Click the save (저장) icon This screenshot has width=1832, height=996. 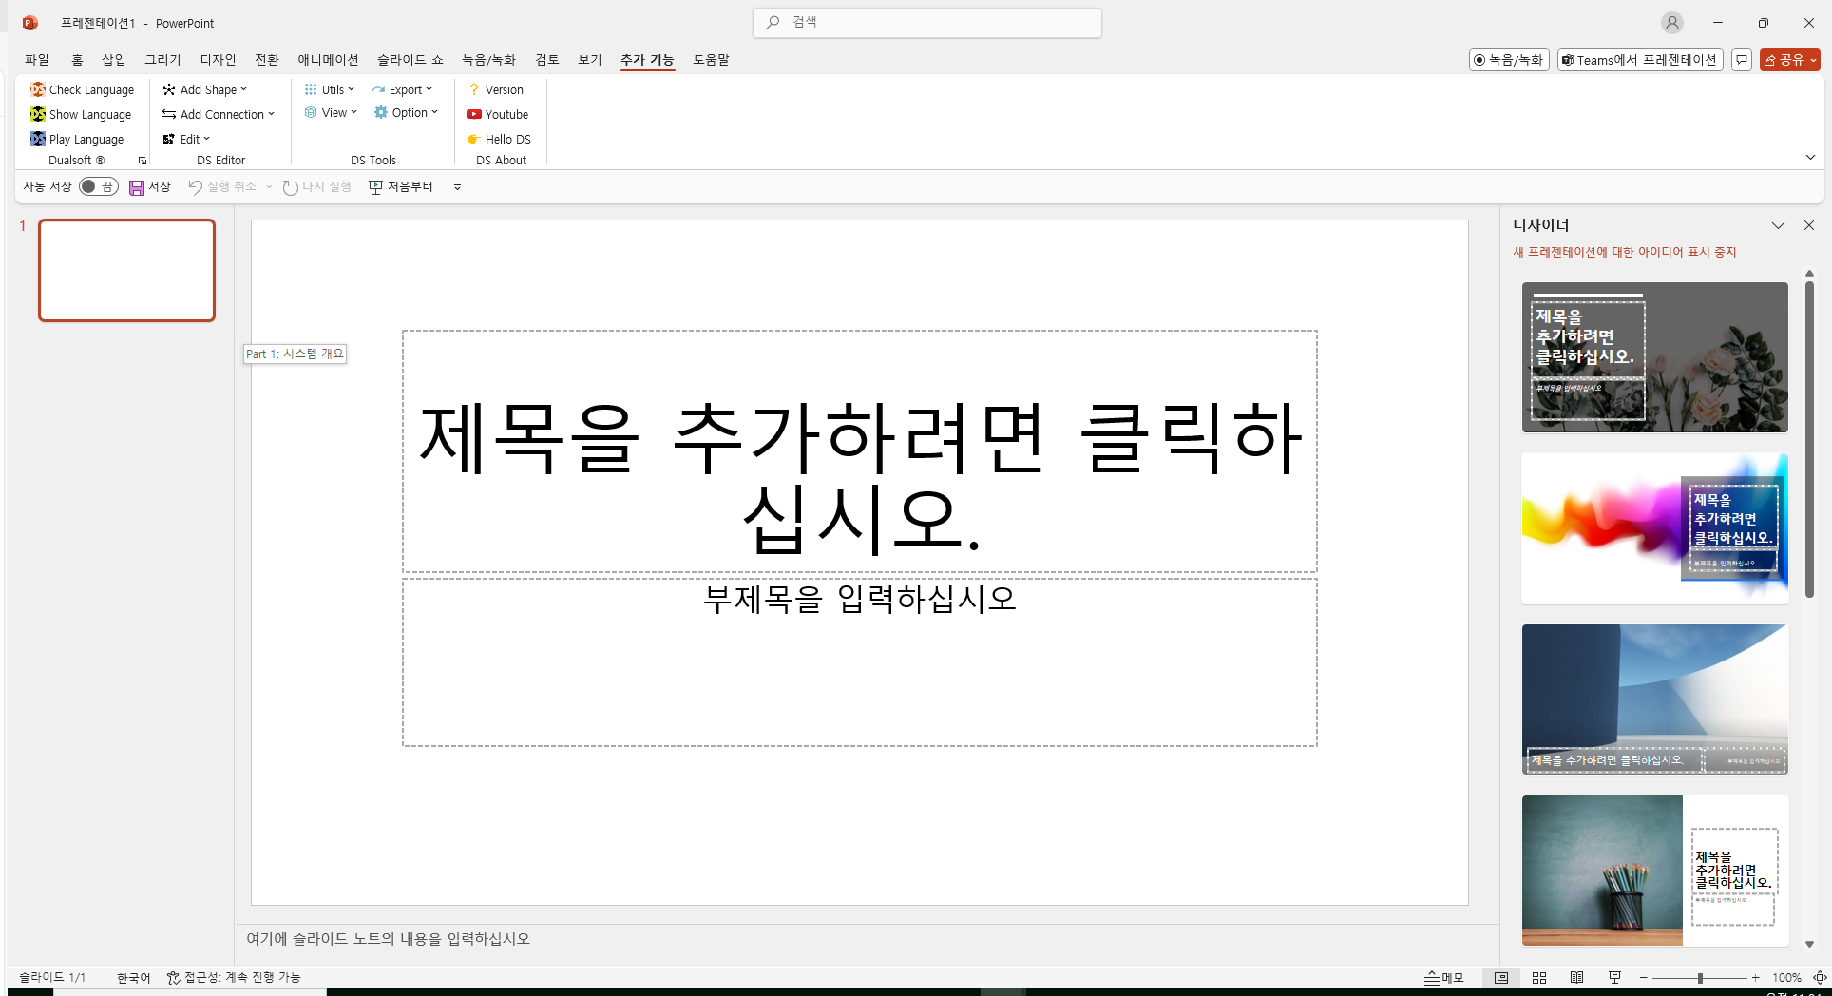pyautogui.click(x=137, y=187)
